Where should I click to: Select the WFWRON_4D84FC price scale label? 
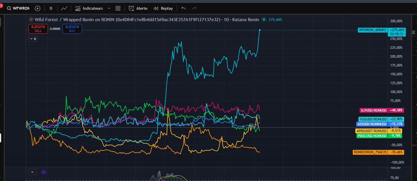373,30
